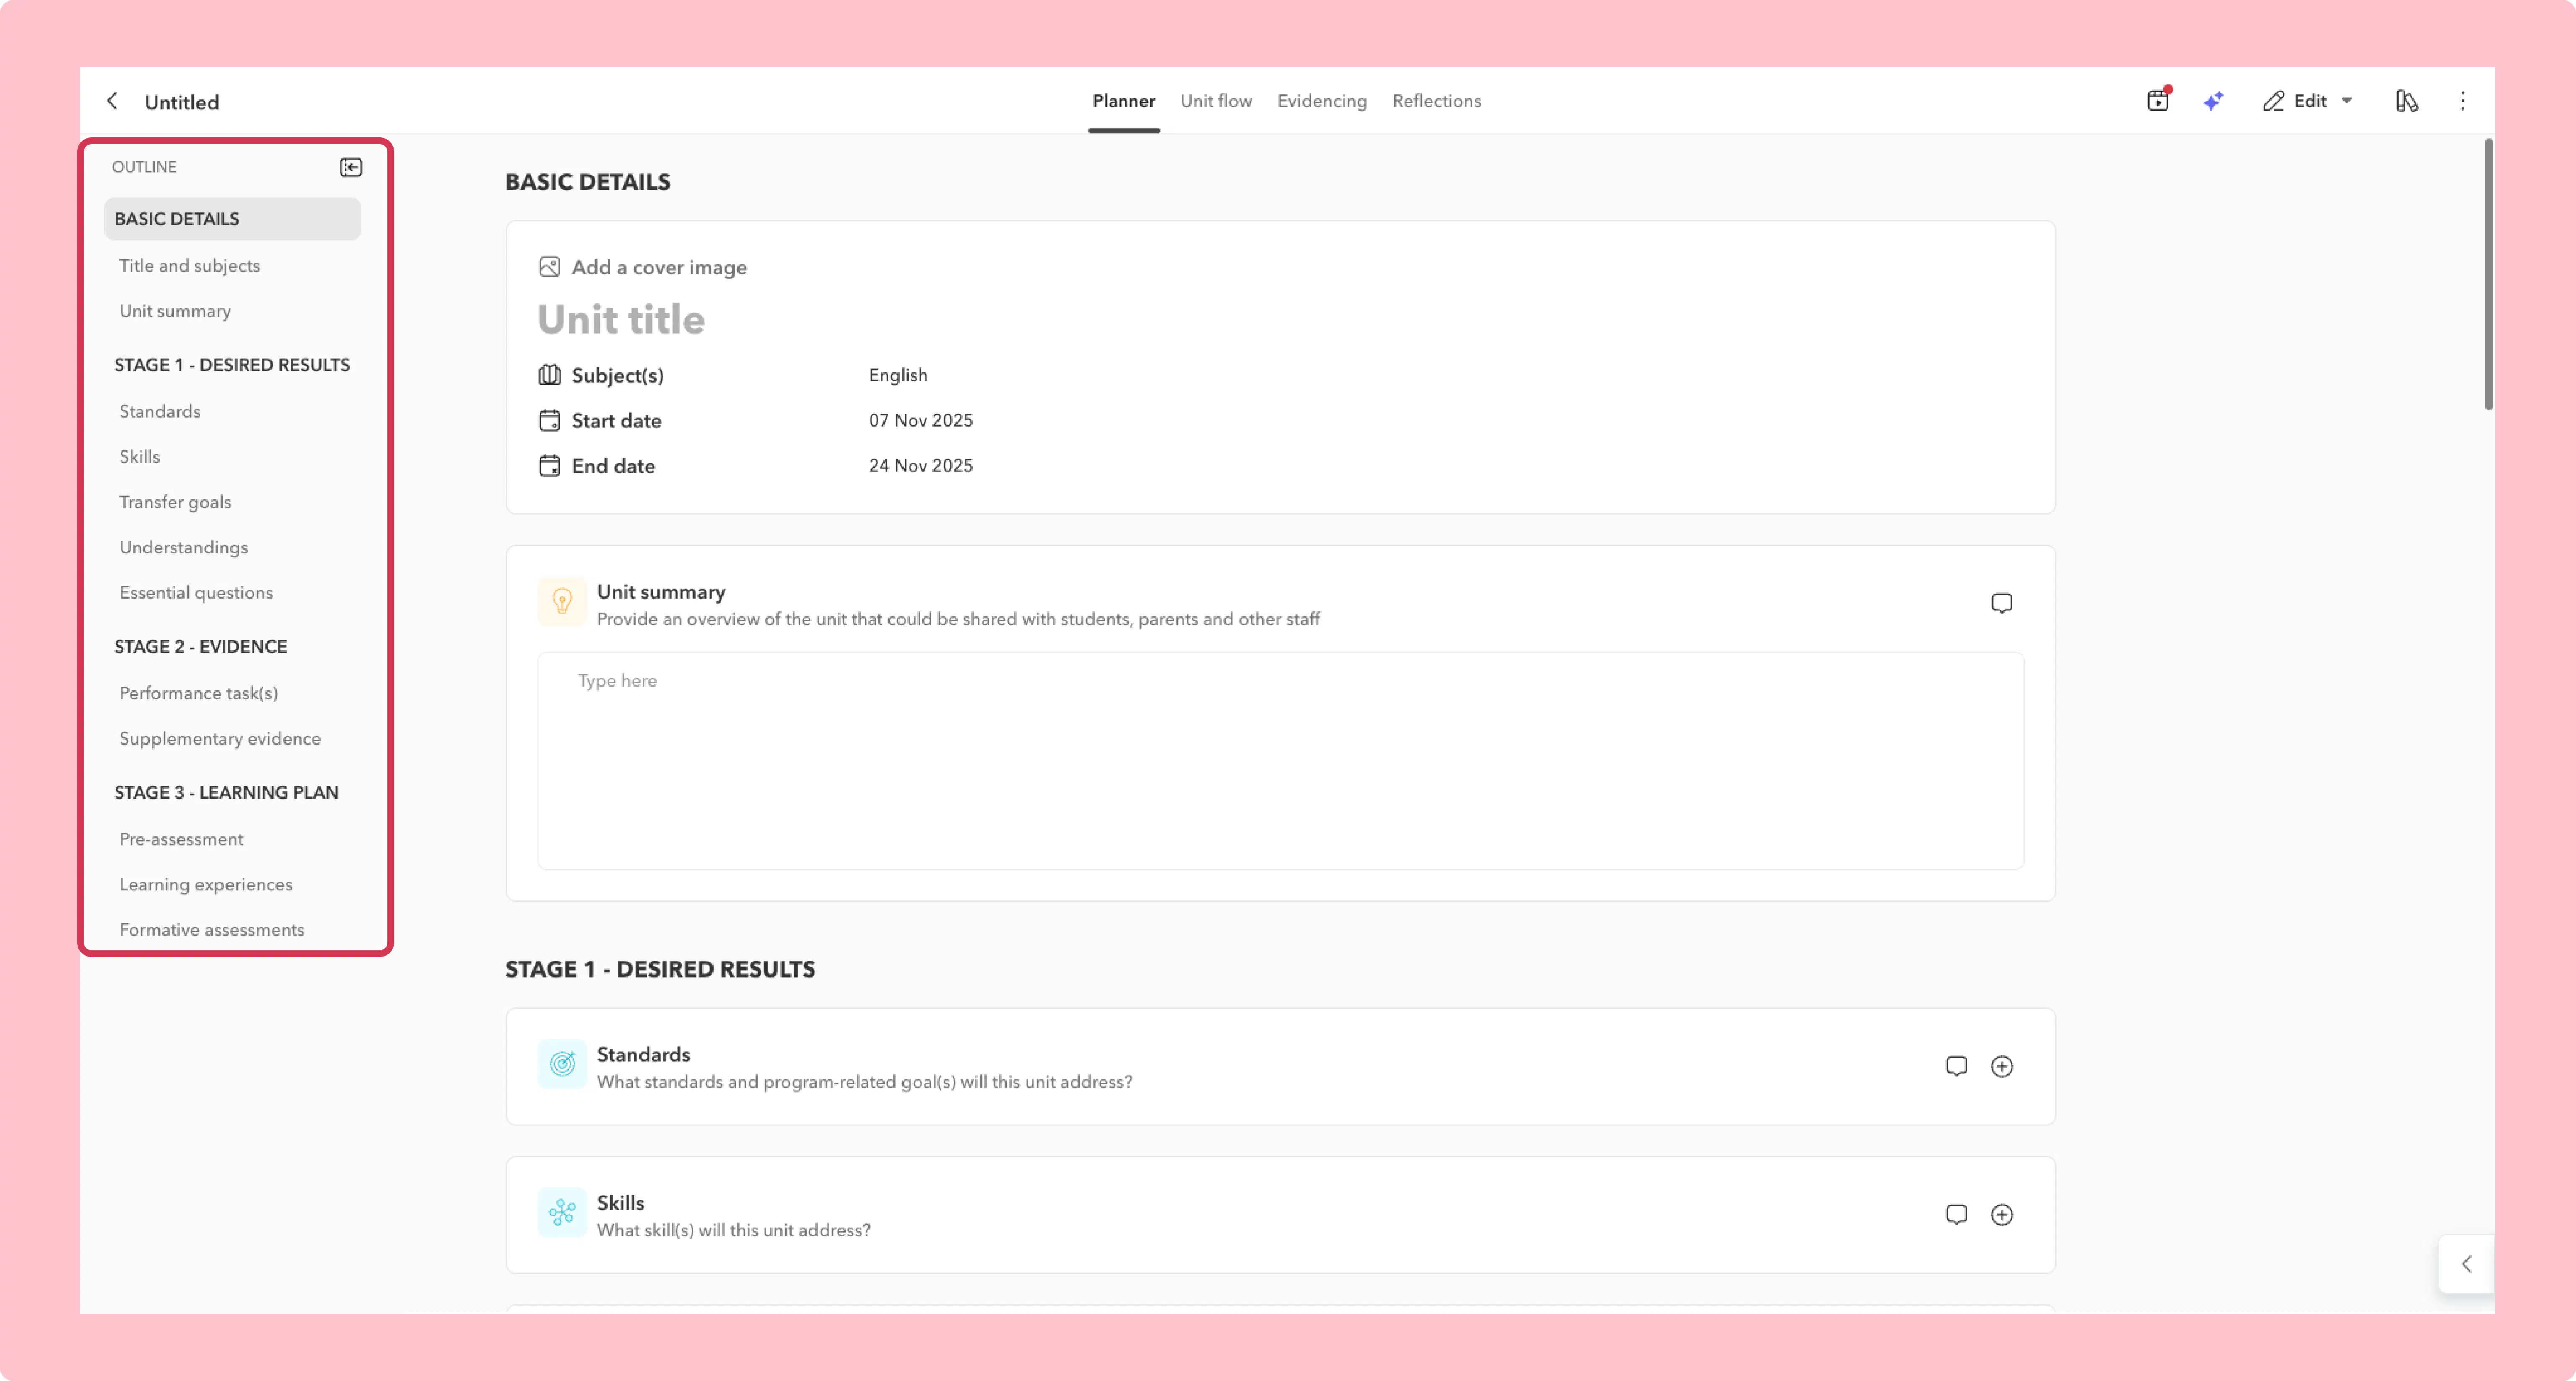Viewport: 2576px width, 1381px height.
Task: Open the calendar icon with red notification dot
Action: [2158, 100]
